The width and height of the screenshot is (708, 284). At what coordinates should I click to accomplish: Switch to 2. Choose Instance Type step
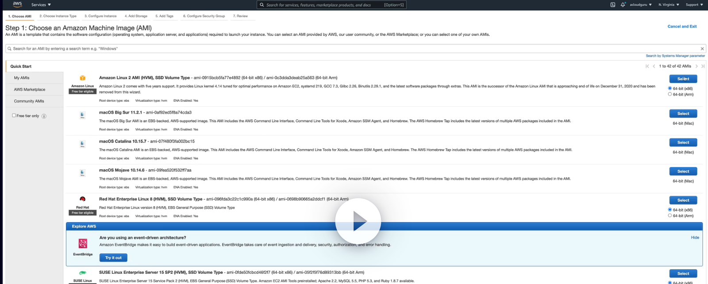58,16
